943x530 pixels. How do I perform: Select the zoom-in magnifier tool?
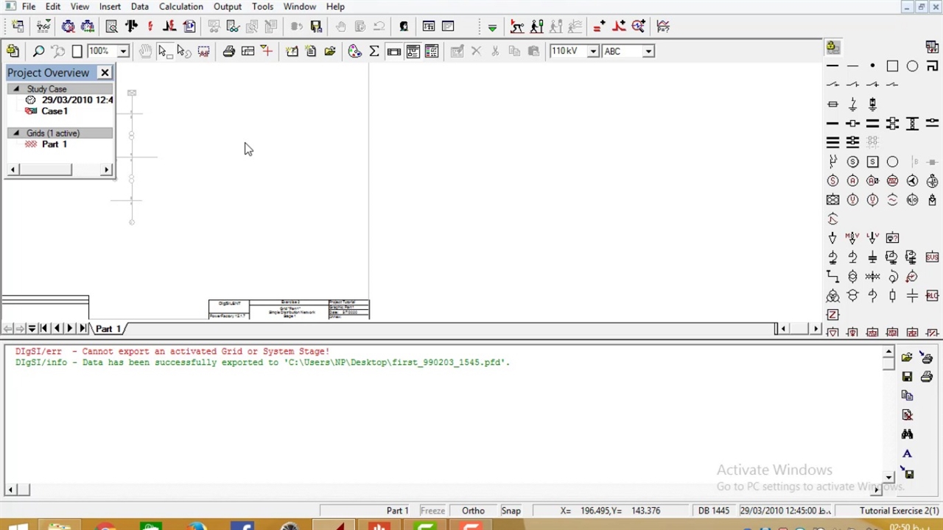pos(38,52)
